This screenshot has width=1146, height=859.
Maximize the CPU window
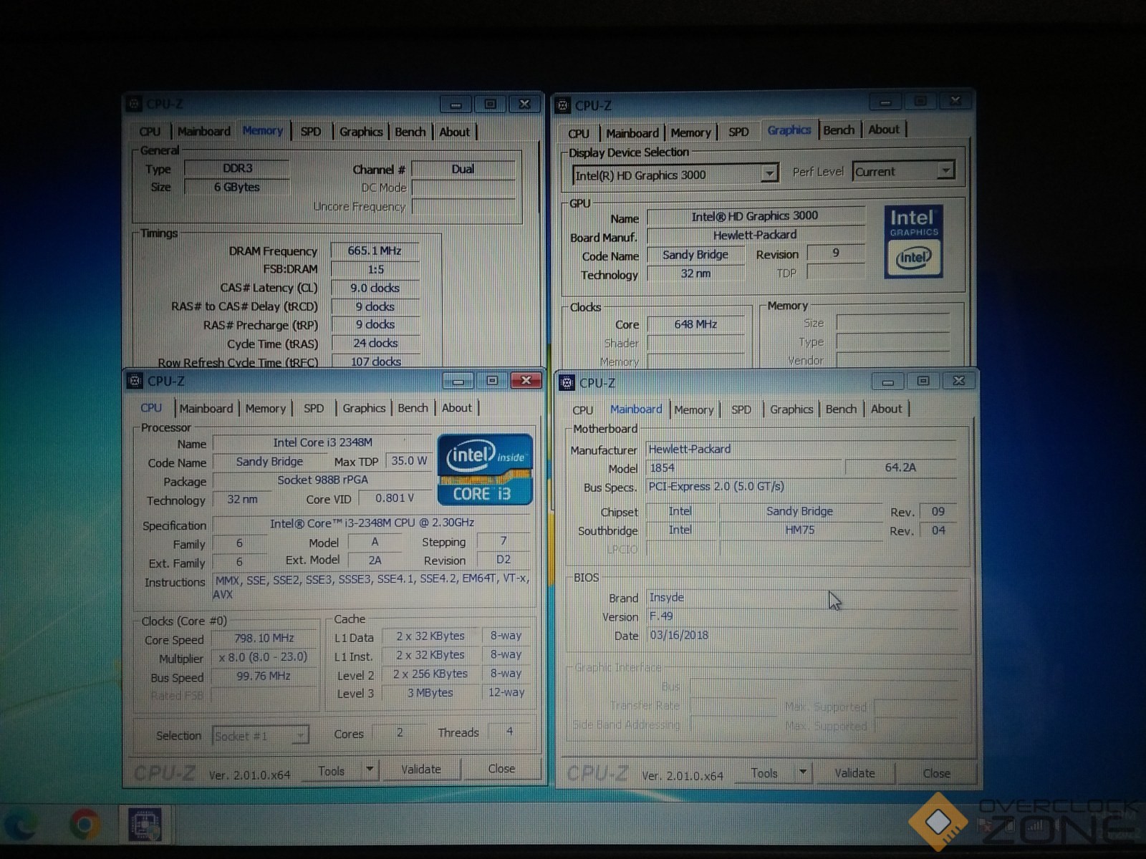[492, 381]
